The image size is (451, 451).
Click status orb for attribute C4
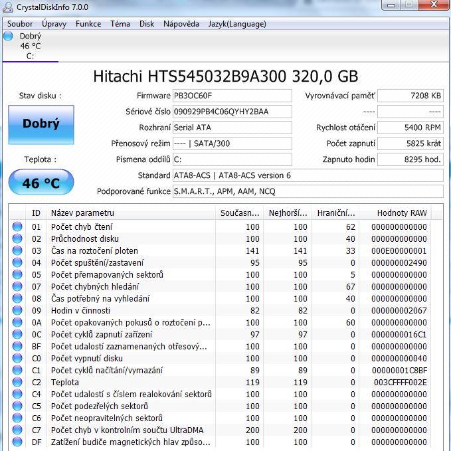[x=17, y=394]
